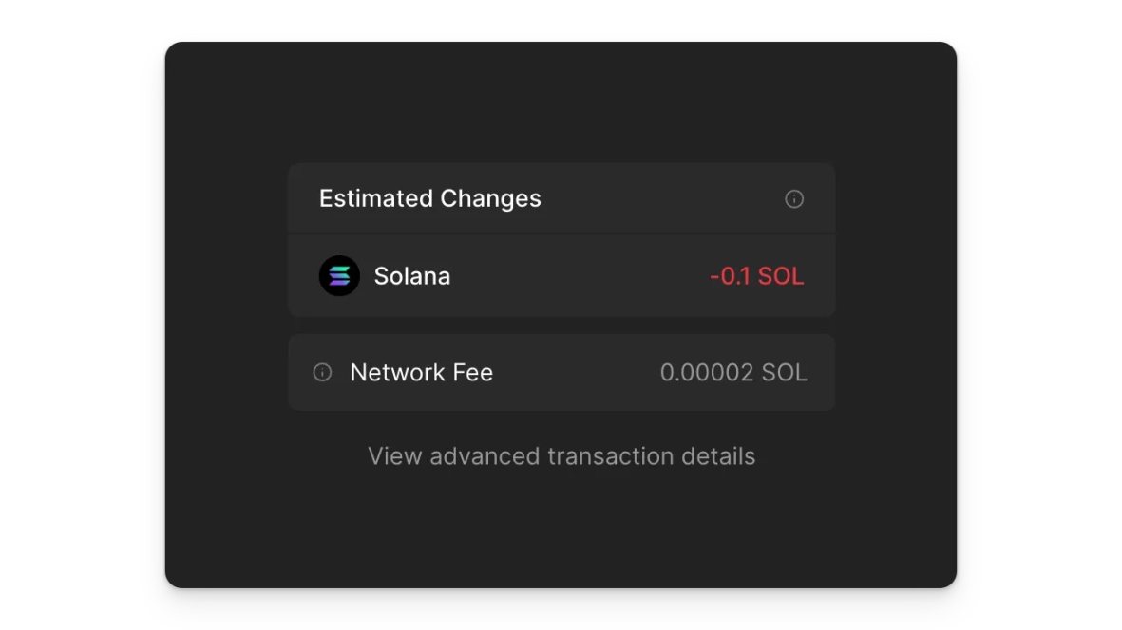This screenshot has width=1122, height=630.
Task: Click the word "Changes" in the panel header
Action: point(490,199)
